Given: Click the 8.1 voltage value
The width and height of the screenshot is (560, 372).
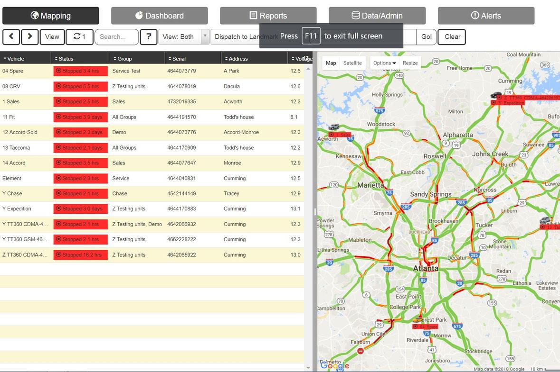Looking at the screenshot, I should point(294,117).
